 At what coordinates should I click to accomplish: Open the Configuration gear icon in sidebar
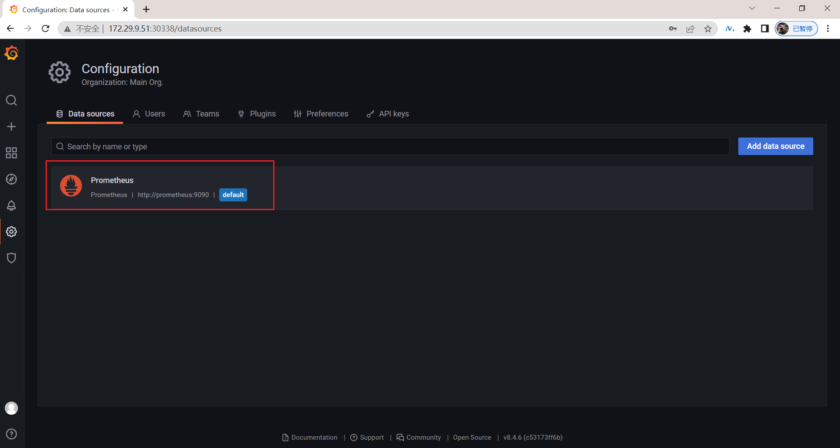[x=11, y=232]
